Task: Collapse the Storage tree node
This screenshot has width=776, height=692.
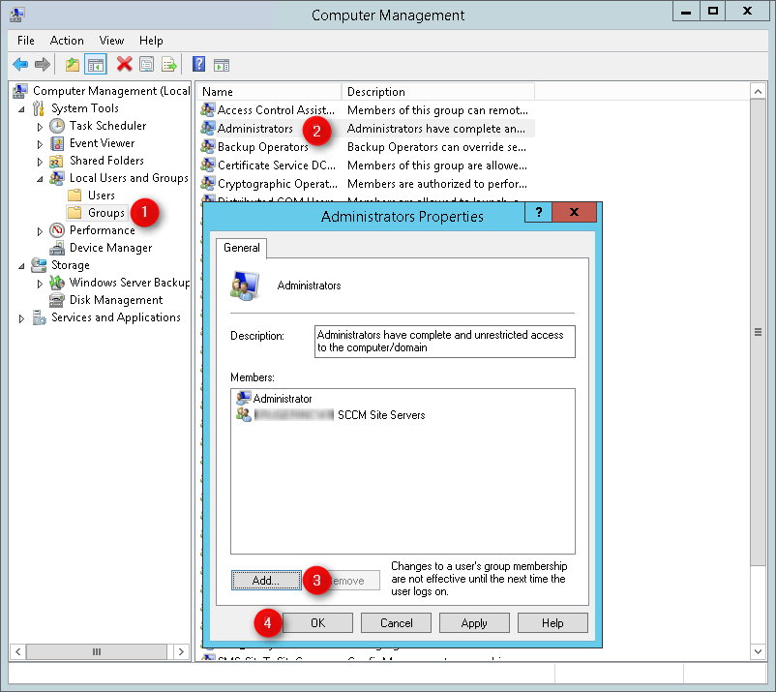Action: (21, 266)
